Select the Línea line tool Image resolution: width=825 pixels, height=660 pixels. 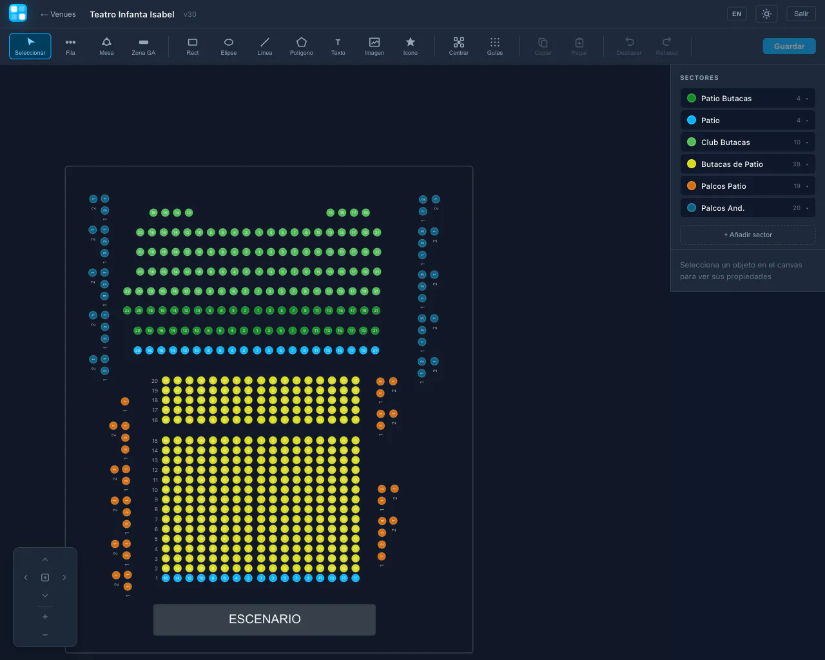coord(265,46)
